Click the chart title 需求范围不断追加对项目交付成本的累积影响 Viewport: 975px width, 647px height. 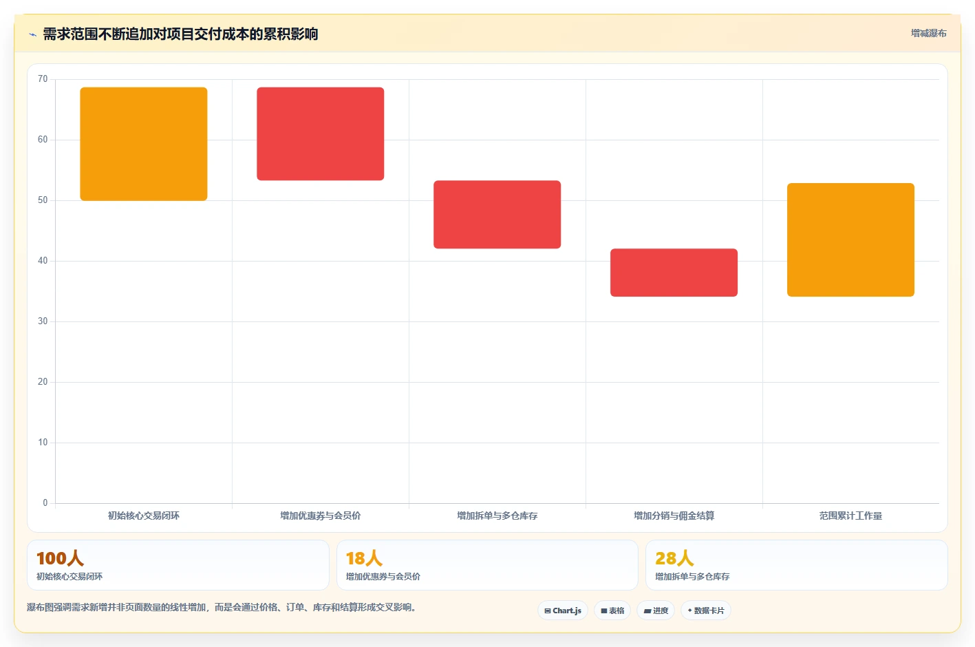tap(180, 34)
